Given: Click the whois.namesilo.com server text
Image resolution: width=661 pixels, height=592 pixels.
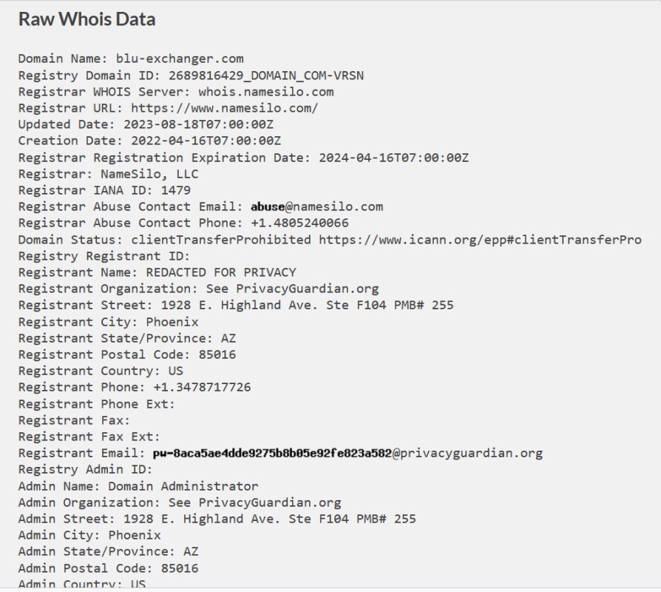Looking at the screenshot, I should (x=266, y=92).
